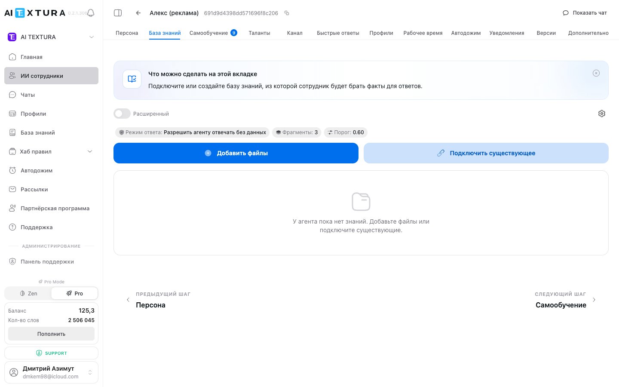Click the SUPPORT button
Viewport: 619px width, 387px height.
[x=51, y=353]
